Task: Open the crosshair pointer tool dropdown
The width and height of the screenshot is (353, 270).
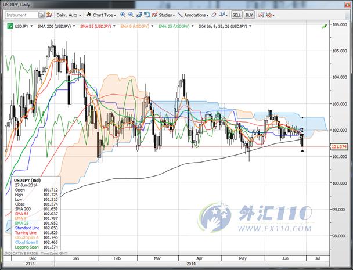Action: 224,15
